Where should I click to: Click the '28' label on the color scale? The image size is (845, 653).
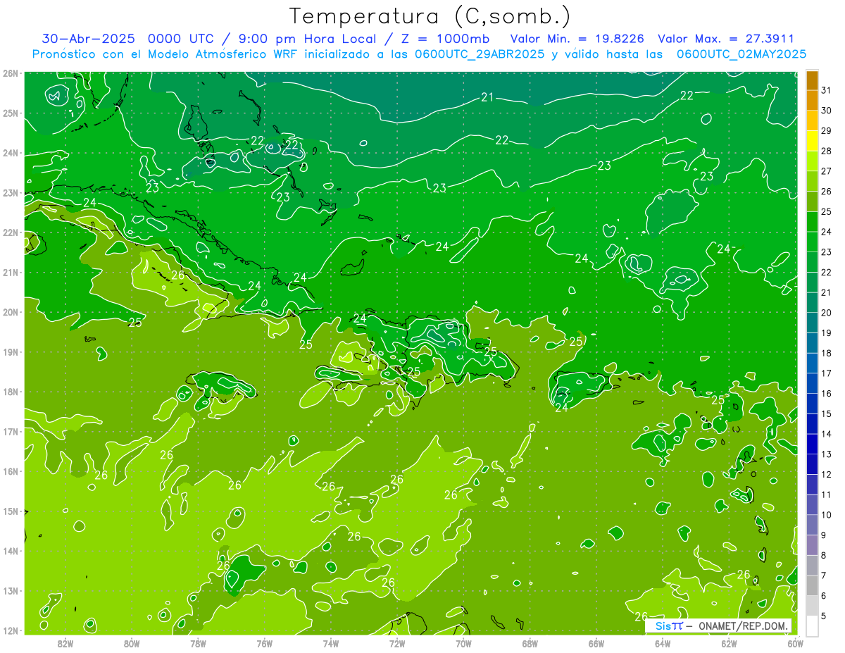click(826, 151)
